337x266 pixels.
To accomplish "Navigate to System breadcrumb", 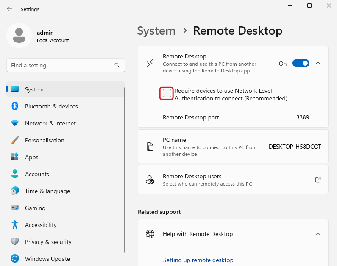I will (156, 31).
